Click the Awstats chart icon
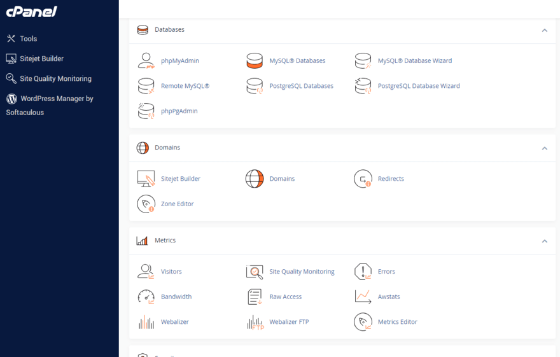560x357 pixels. tap(363, 297)
